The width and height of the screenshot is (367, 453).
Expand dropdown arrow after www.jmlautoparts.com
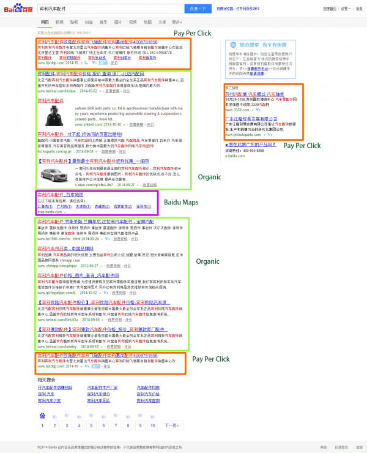coord(264,135)
